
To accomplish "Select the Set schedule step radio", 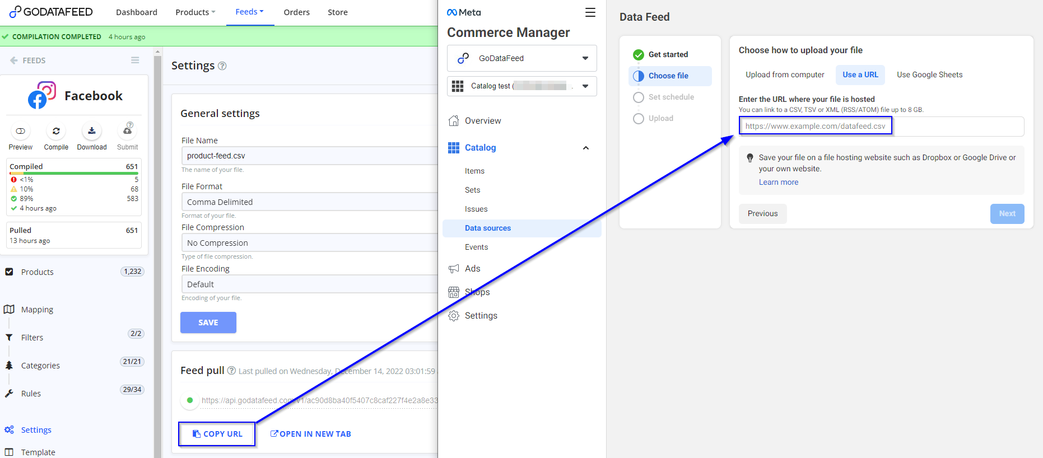I will click(638, 97).
